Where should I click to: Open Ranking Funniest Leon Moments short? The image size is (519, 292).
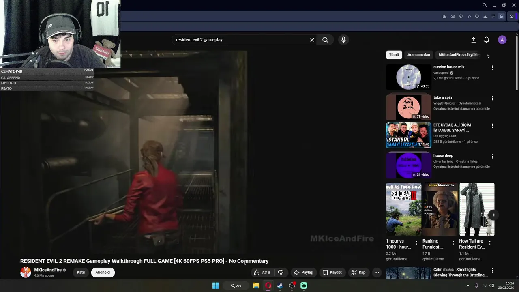[x=440, y=209]
